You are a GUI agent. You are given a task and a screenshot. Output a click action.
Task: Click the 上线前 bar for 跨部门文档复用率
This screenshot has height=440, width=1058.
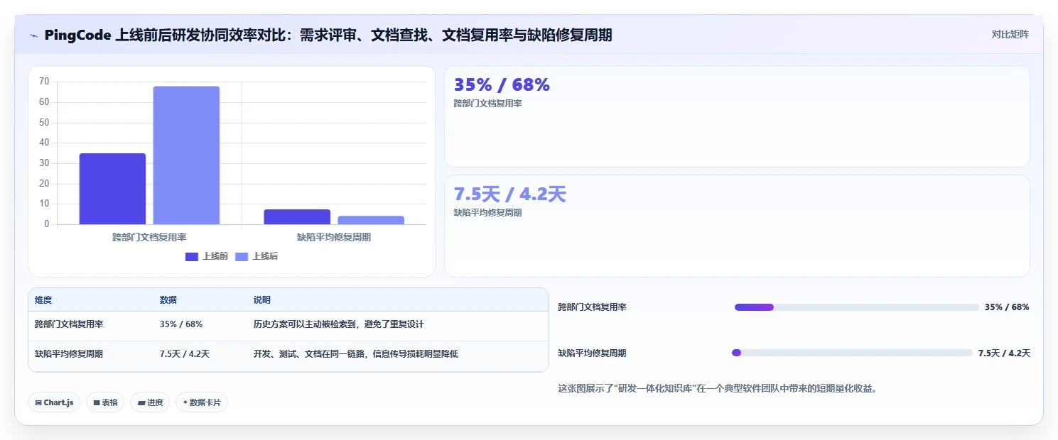(x=112, y=189)
